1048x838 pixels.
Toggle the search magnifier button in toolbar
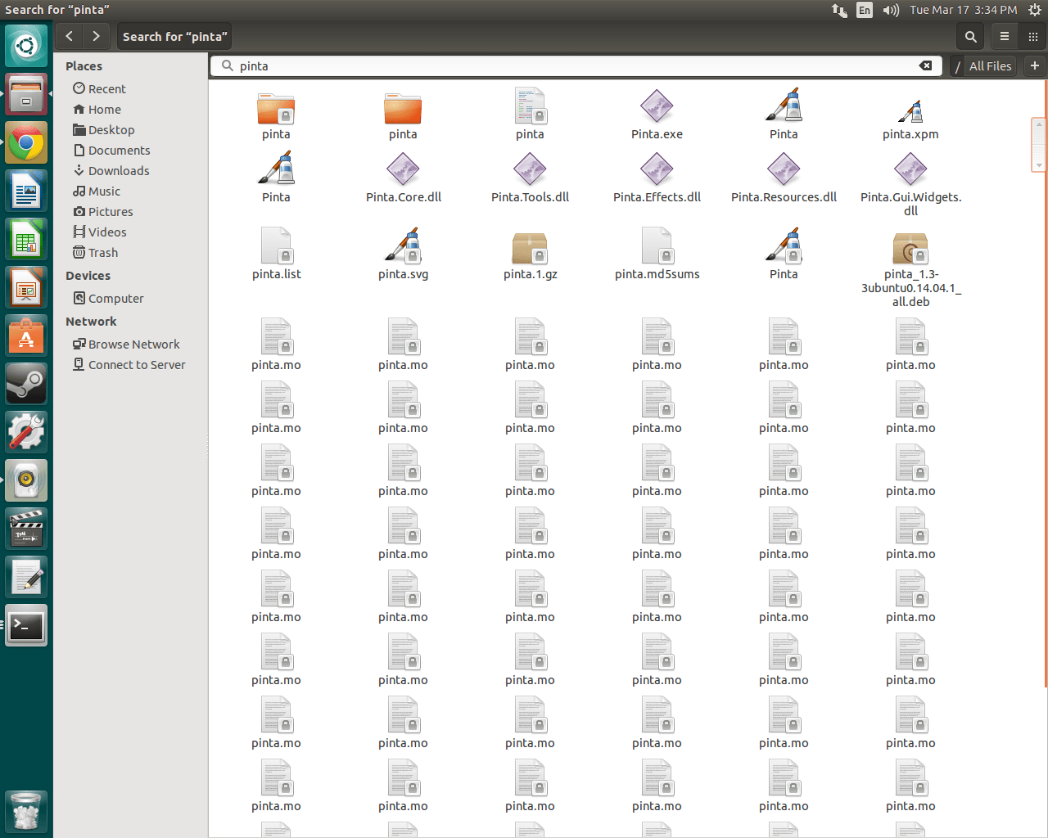tap(970, 36)
